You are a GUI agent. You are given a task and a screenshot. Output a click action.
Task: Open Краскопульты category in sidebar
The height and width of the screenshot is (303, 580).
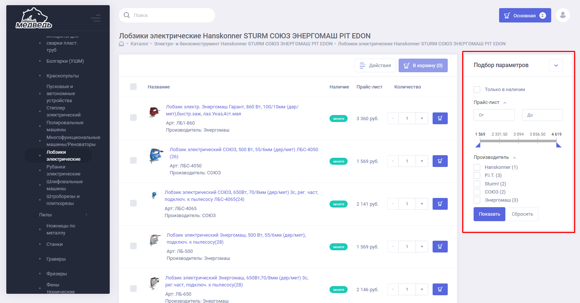(x=62, y=76)
